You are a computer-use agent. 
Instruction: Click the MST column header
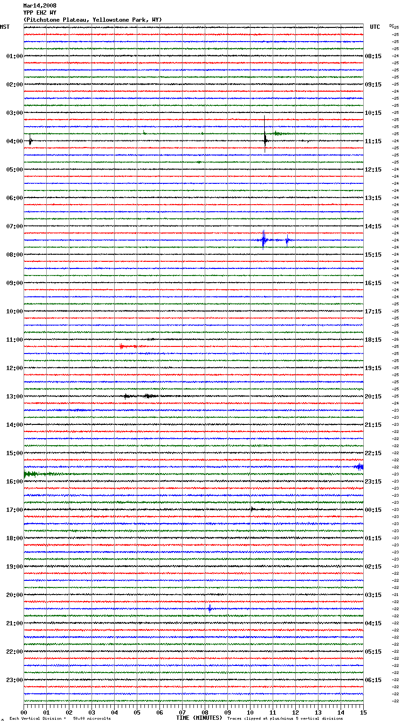click(5, 27)
